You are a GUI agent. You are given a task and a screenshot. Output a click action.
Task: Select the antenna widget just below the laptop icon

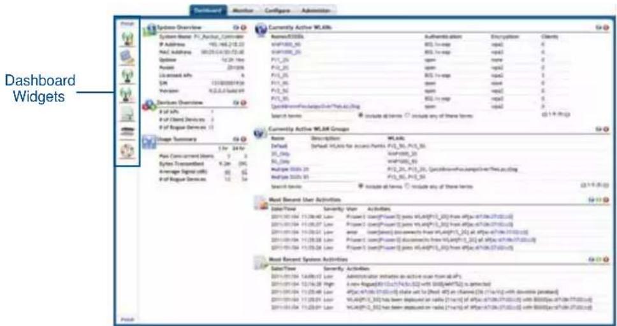tap(127, 76)
